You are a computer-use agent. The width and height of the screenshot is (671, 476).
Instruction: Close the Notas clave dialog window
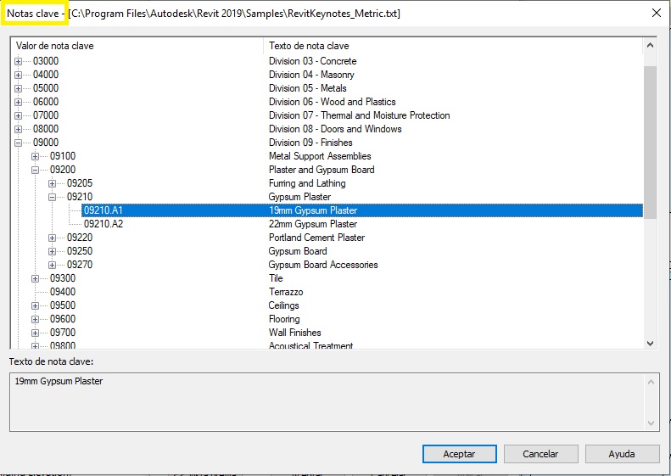656,14
